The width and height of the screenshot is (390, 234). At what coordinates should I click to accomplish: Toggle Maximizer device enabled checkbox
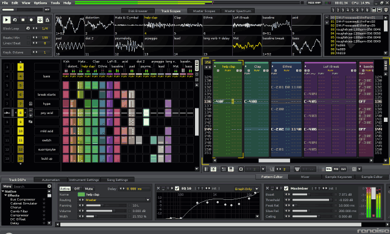tap(286, 188)
